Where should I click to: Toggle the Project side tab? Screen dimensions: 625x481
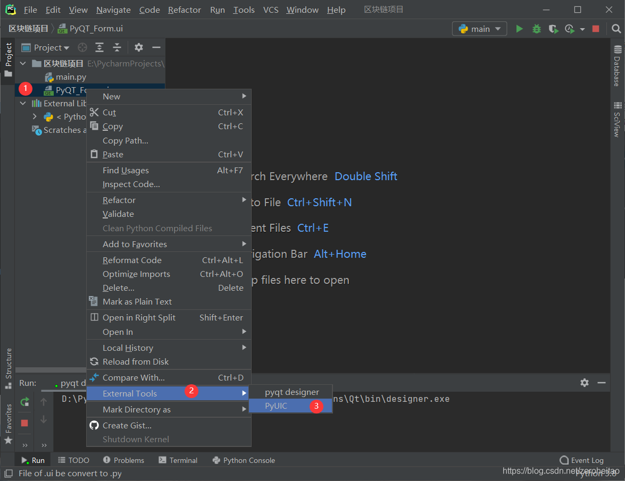pos(9,60)
